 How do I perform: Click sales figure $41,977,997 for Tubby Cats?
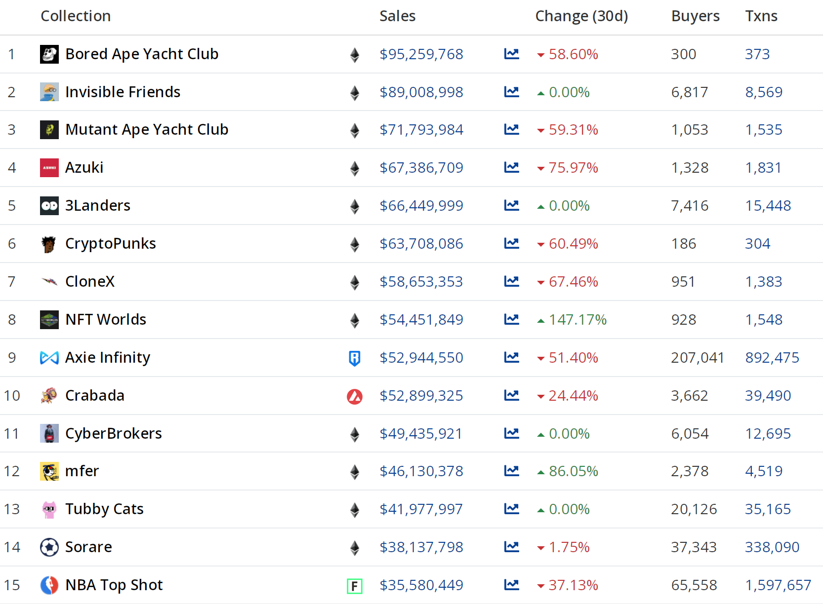point(421,509)
